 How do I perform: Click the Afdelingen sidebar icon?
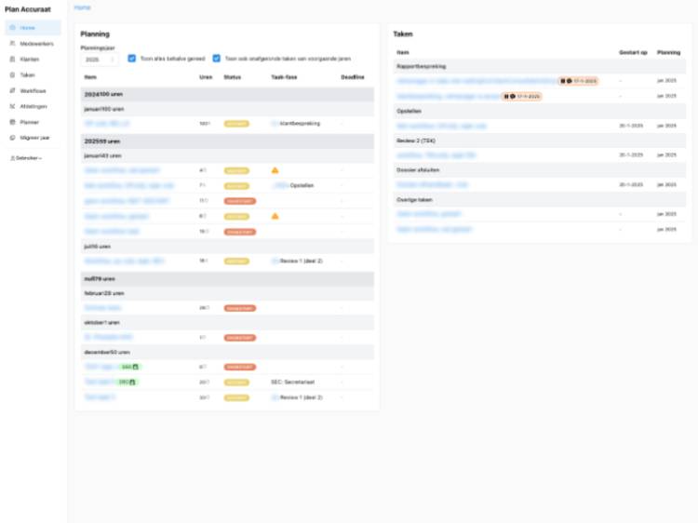tap(12, 106)
